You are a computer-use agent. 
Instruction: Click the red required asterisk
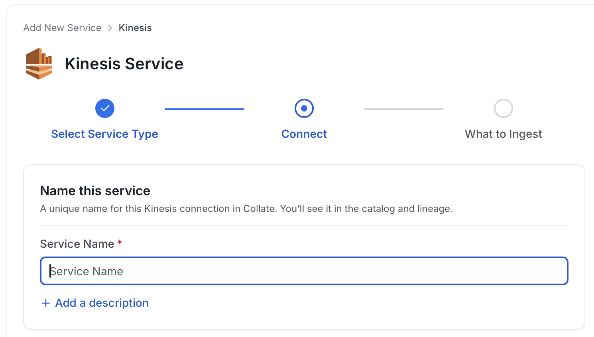click(x=120, y=243)
